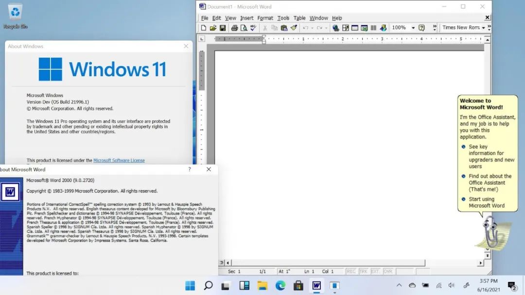Open the Table menu
This screenshot has width=525, height=295.
coord(299,18)
